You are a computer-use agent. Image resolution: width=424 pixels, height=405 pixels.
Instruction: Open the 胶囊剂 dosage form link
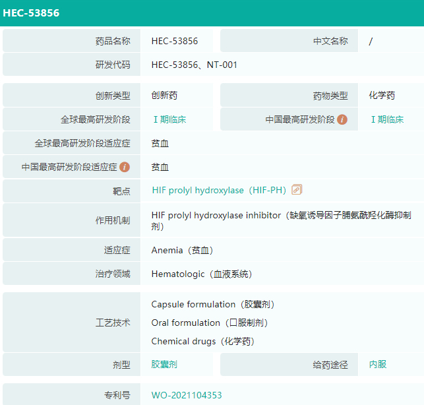[164, 364]
